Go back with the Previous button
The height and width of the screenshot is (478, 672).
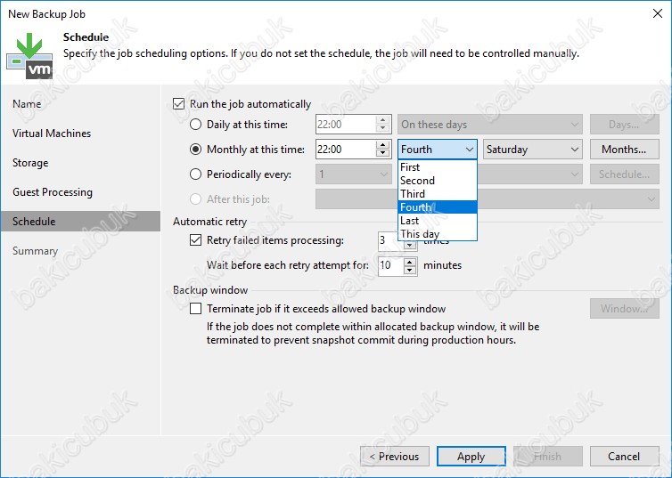coord(395,456)
